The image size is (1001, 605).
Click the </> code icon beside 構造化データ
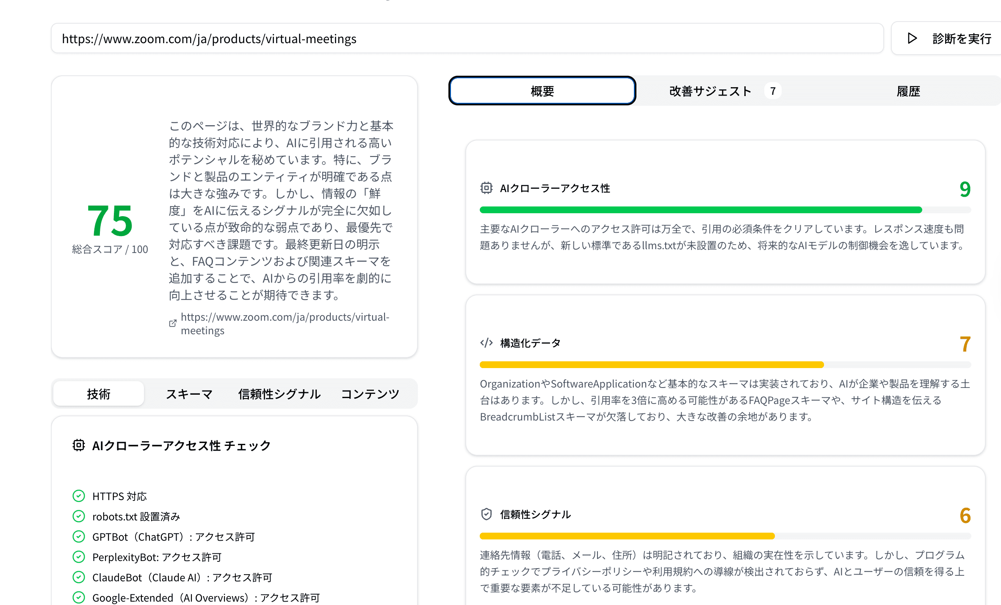pos(486,343)
